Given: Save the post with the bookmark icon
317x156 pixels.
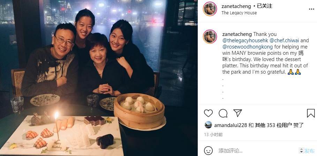Looking at the screenshot, I should tap(311, 113).
